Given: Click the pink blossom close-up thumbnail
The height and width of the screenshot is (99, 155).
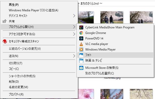Looking at the screenshot, I should point(86,94).
